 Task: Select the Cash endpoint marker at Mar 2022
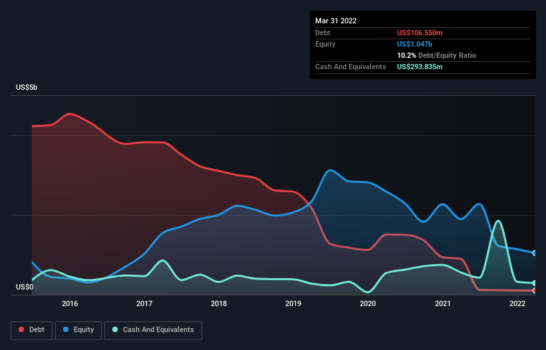pyautogui.click(x=535, y=283)
